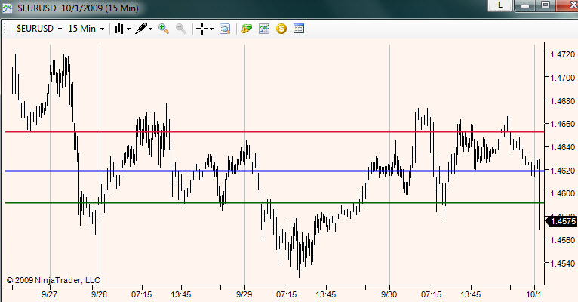
Task: Click the 07:15 label after 9/28
Action: click(142, 294)
